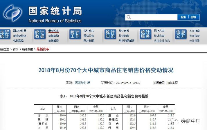The image size is (207, 130).
Task: Open the 派驻纪检组 menu link
Action: click(x=20, y=36)
